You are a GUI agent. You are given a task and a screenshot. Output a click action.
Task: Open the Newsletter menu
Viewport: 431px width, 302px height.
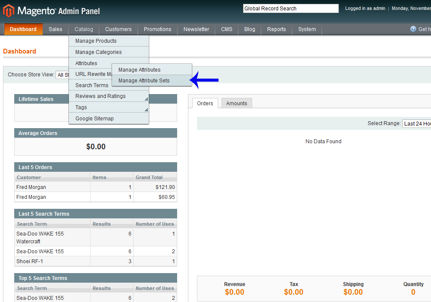[x=196, y=29]
